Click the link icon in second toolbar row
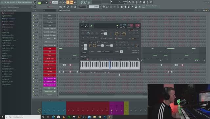This screenshot has height=119, width=210. pos(72,7)
